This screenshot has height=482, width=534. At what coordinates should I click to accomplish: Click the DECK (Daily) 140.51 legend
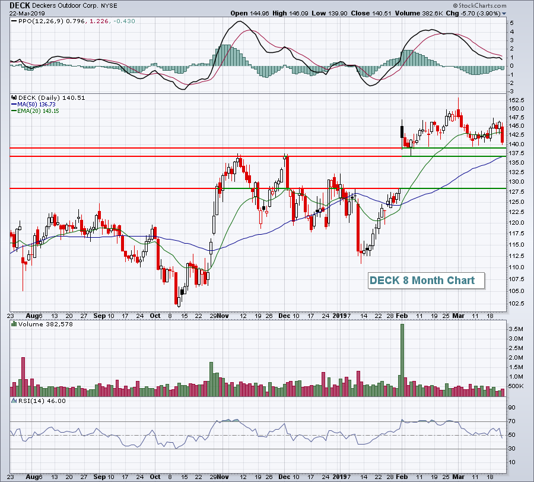[52, 97]
